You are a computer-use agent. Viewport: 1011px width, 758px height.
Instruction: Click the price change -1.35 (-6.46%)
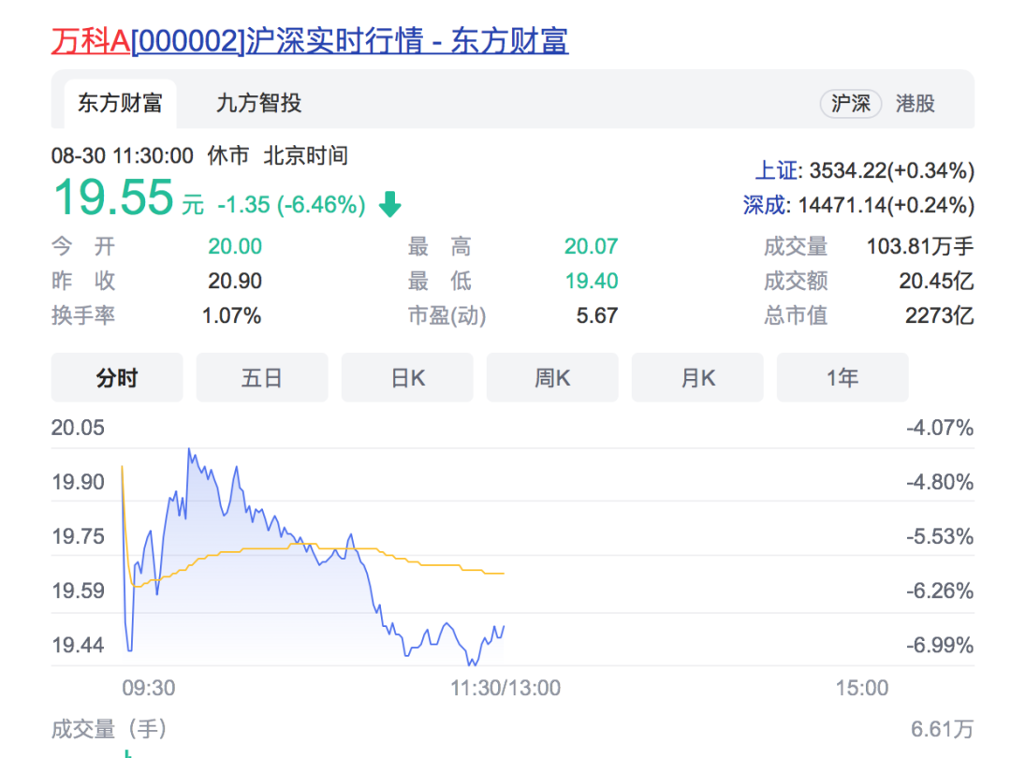(x=291, y=205)
